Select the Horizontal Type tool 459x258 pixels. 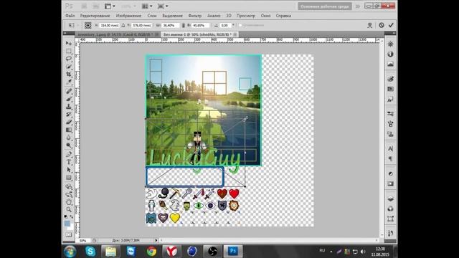point(69,162)
